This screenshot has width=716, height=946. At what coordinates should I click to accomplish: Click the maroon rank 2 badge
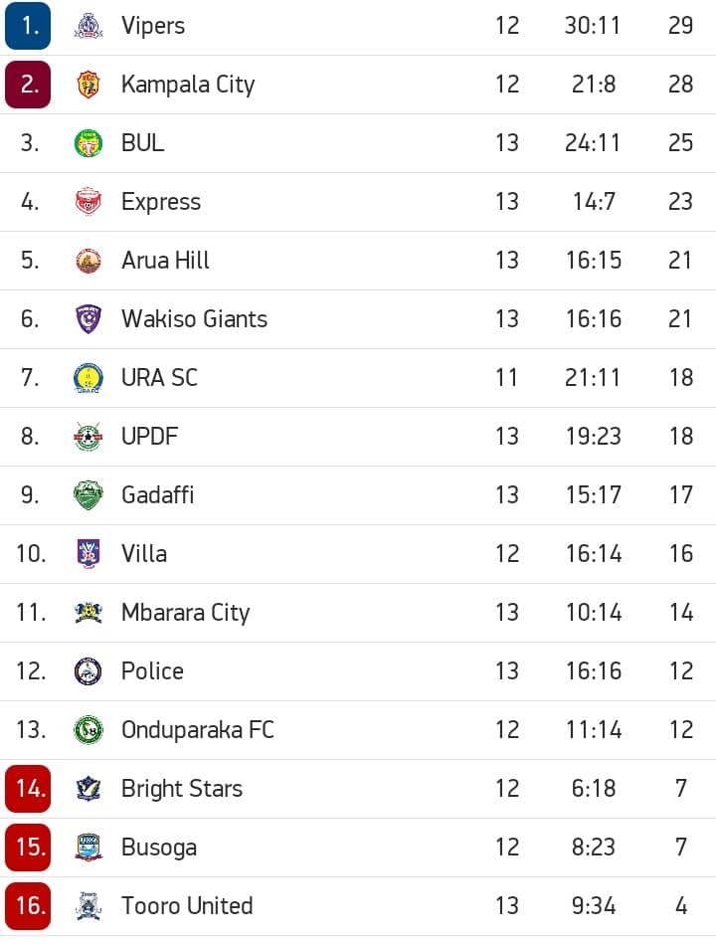(28, 85)
